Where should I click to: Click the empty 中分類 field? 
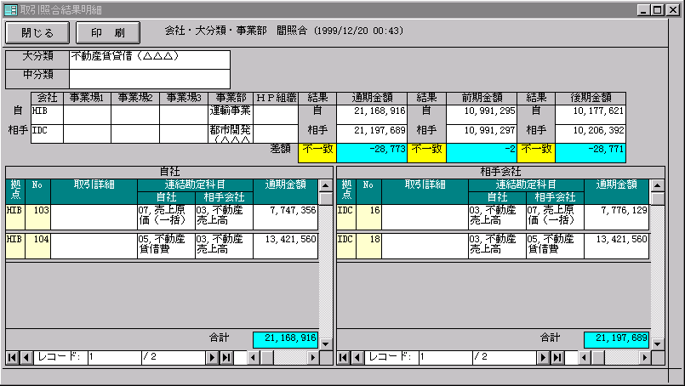click(x=150, y=79)
